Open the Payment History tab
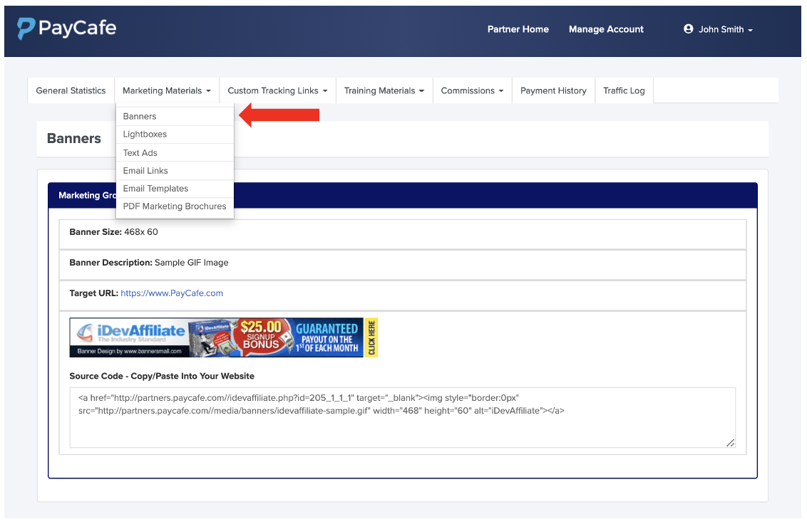Screen dimensions: 807x524 553,90
